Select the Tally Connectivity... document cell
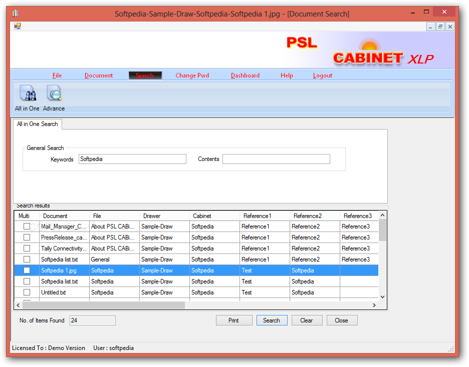The width and height of the screenshot is (469, 367). tap(64, 248)
